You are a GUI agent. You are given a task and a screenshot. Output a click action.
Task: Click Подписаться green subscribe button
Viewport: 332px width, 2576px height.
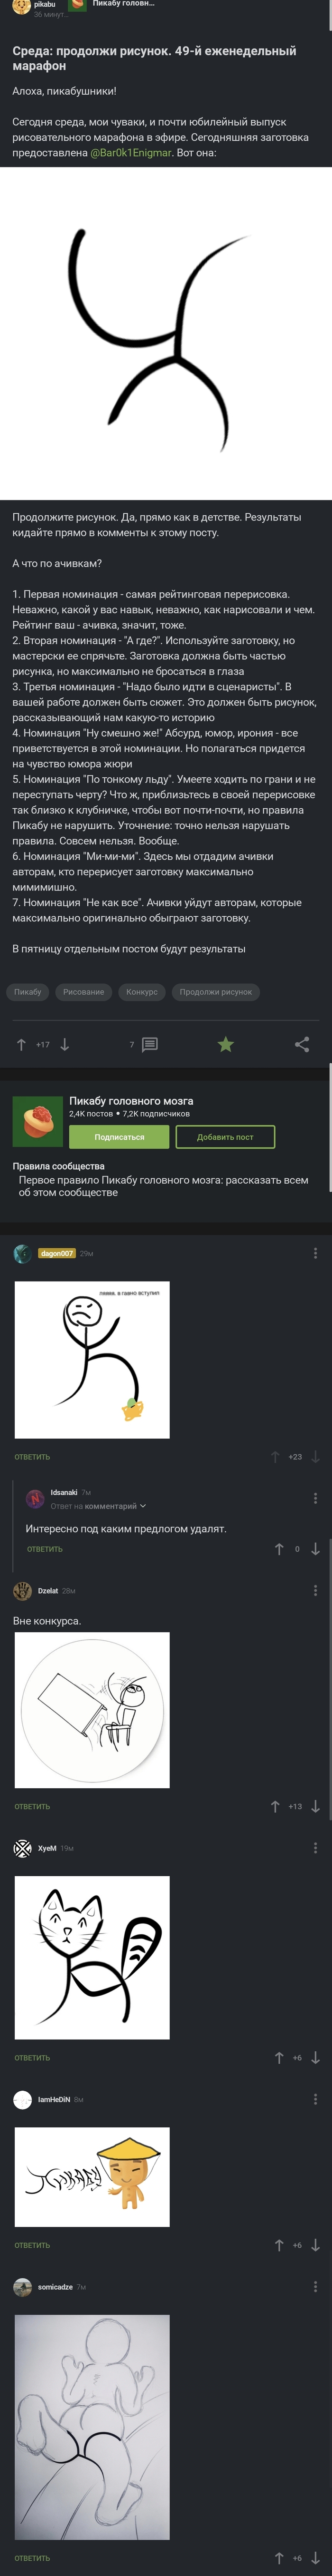[120, 1137]
